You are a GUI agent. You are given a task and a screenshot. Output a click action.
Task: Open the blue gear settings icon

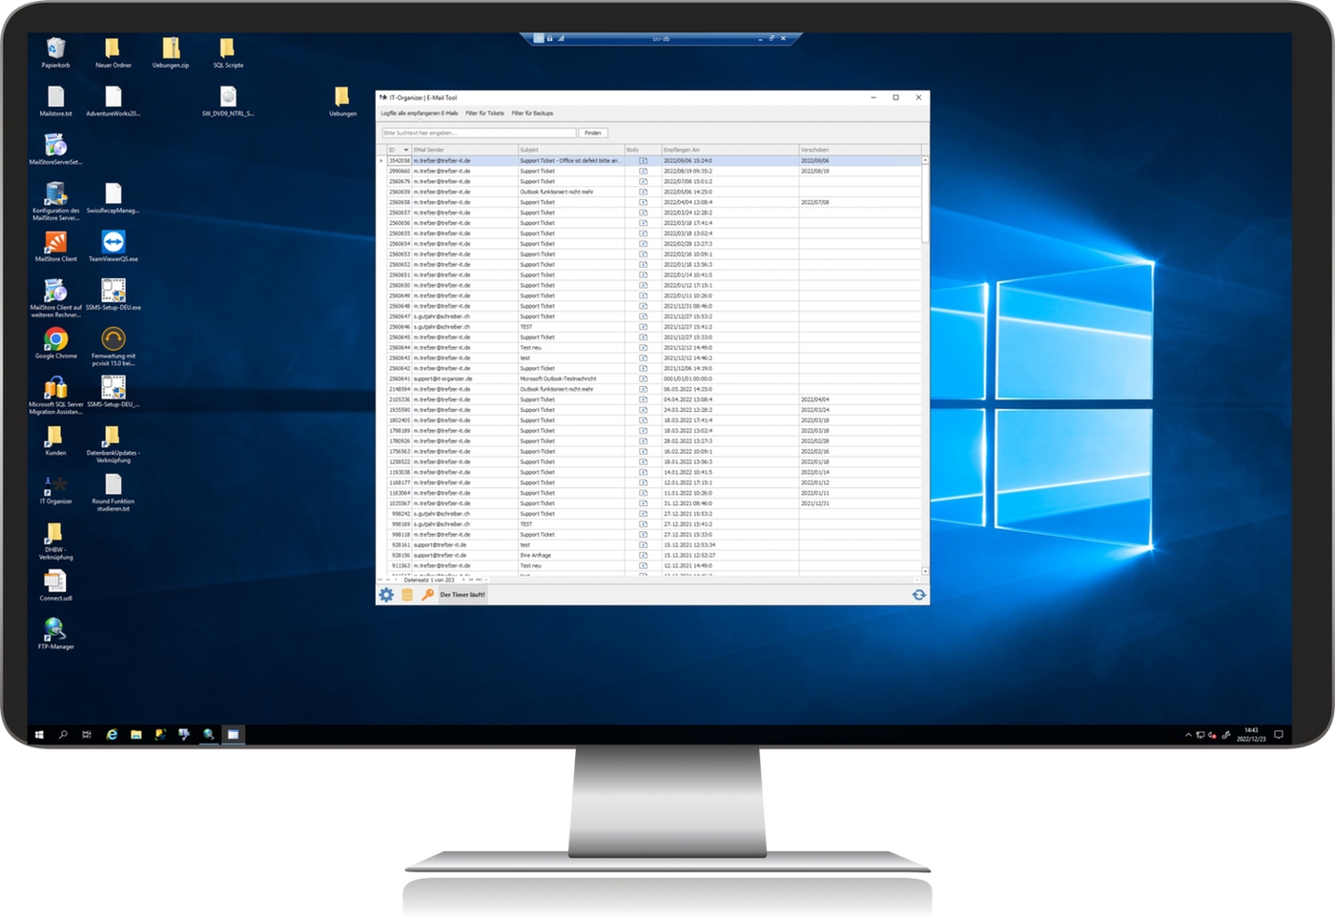pos(386,595)
